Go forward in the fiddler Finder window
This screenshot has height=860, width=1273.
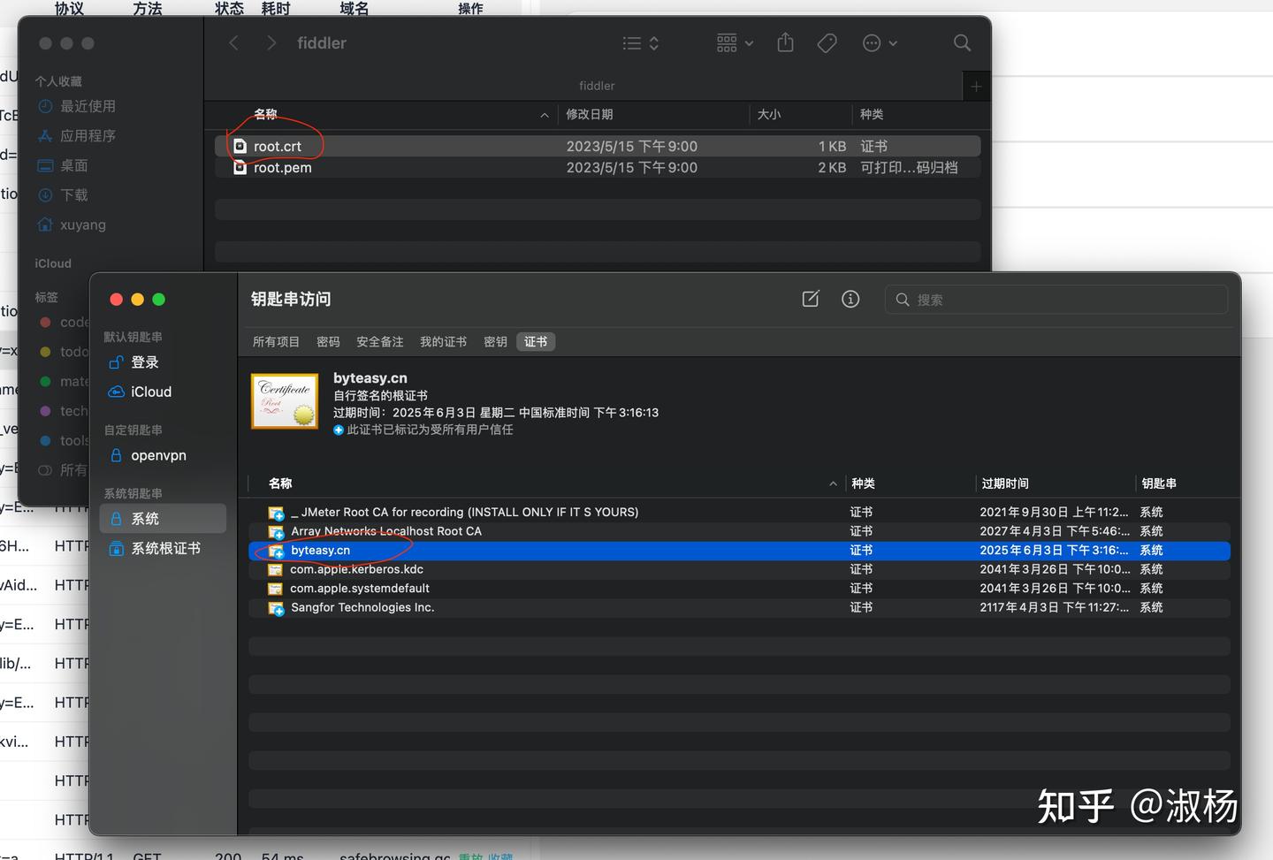pos(271,42)
